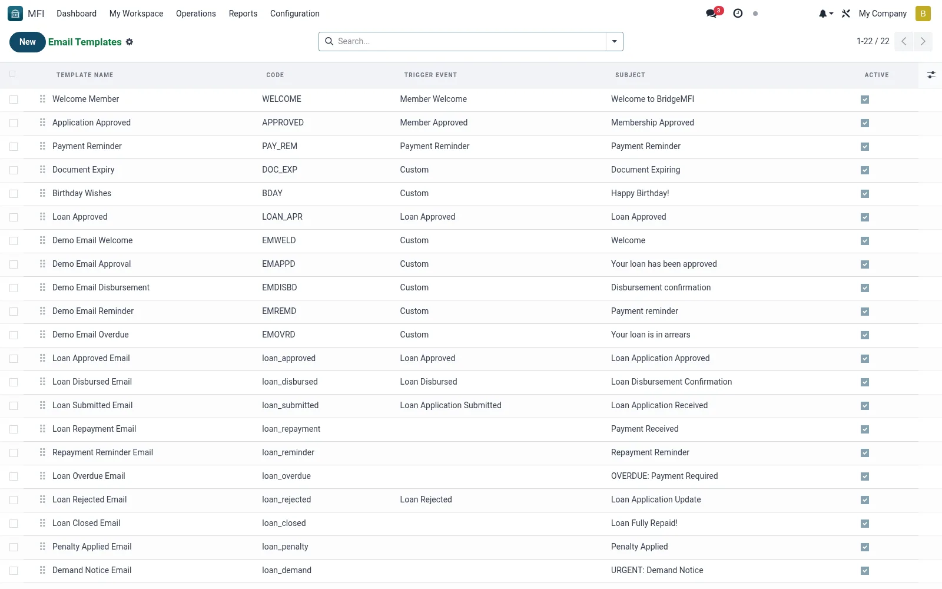Grab the drag handle for Demand Notice Email
Viewport: 942px width, 589px height.
point(42,570)
